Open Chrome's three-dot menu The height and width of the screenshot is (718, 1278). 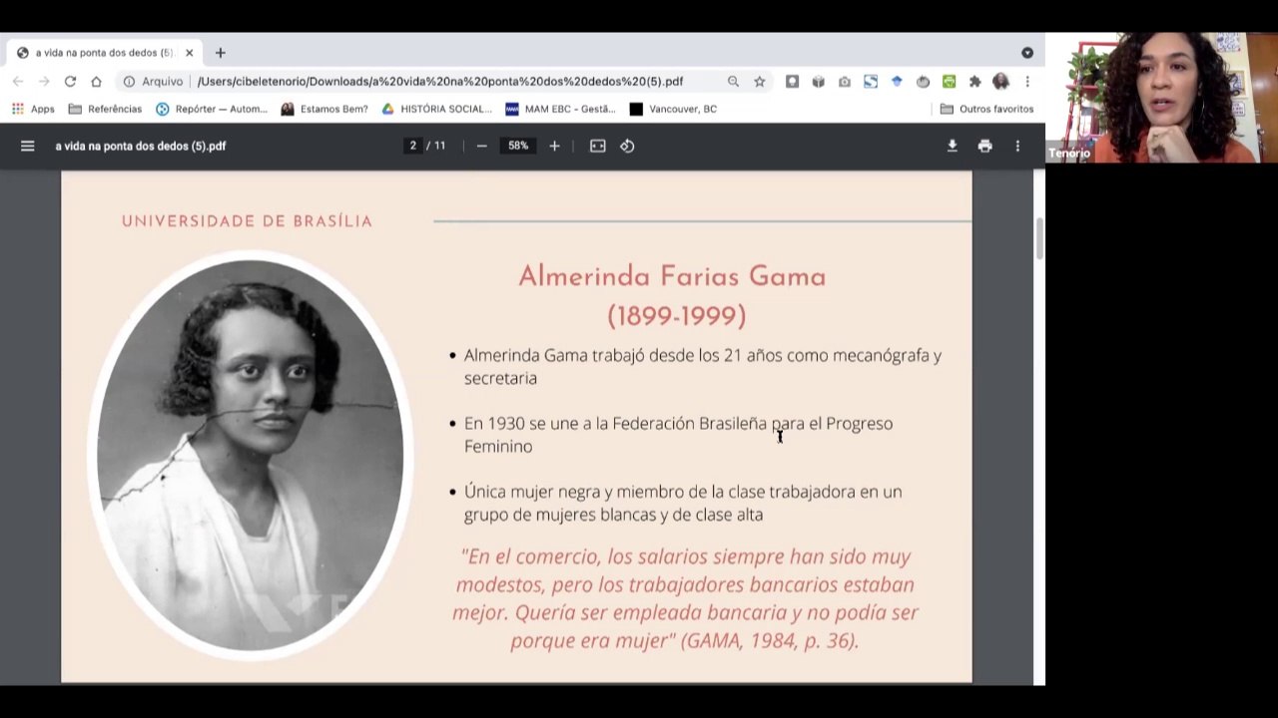[x=1026, y=82]
